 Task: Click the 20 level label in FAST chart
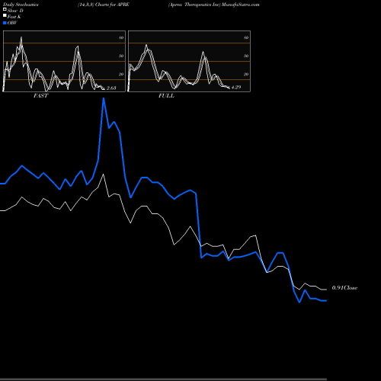tap(121, 74)
